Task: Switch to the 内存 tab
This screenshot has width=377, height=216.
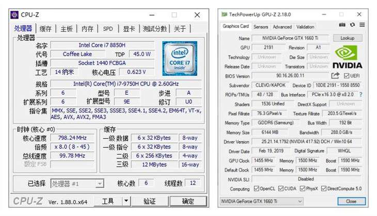Action: pos(87,29)
